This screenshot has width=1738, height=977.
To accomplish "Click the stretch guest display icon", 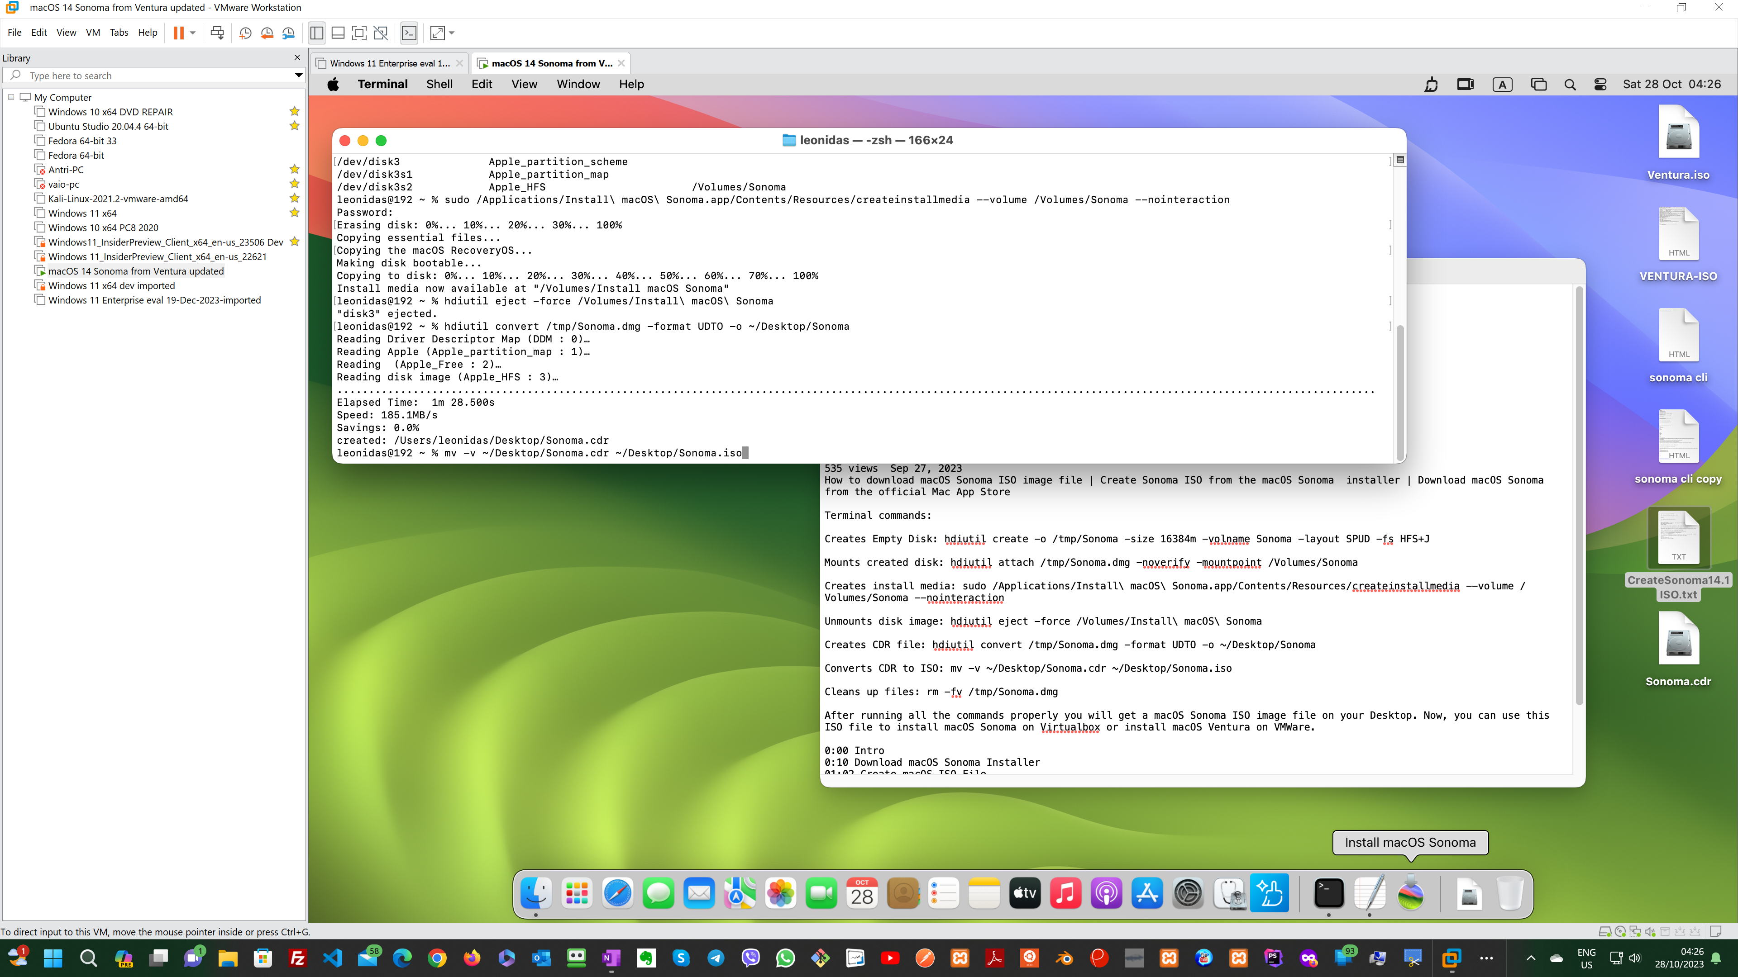I will (438, 33).
